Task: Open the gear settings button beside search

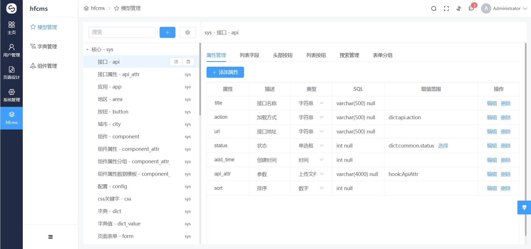Action: (188, 32)
